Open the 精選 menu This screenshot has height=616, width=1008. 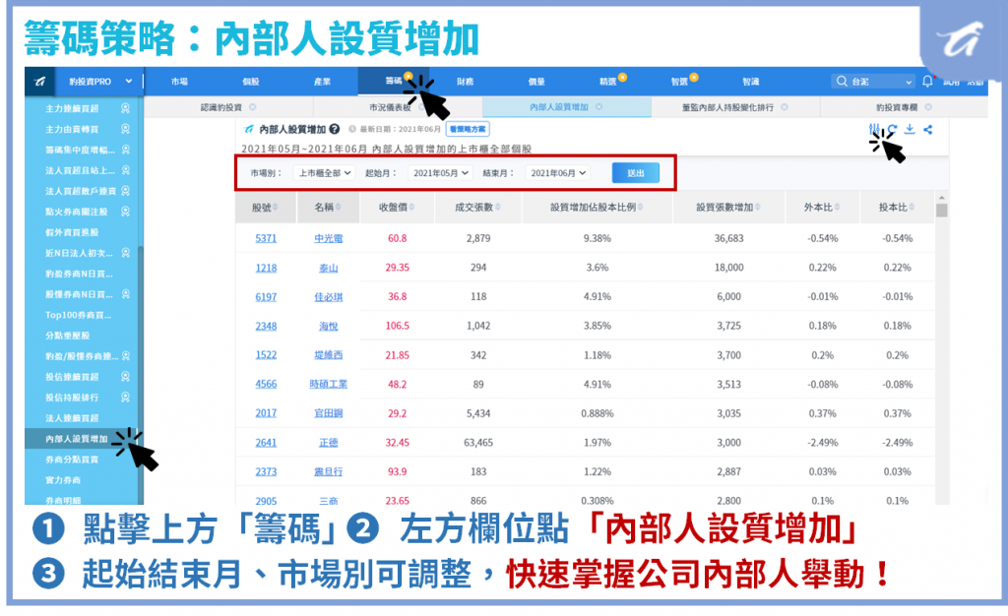click(x=607, y=82)
